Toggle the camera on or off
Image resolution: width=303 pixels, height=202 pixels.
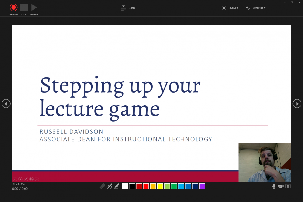pos(281,186)
